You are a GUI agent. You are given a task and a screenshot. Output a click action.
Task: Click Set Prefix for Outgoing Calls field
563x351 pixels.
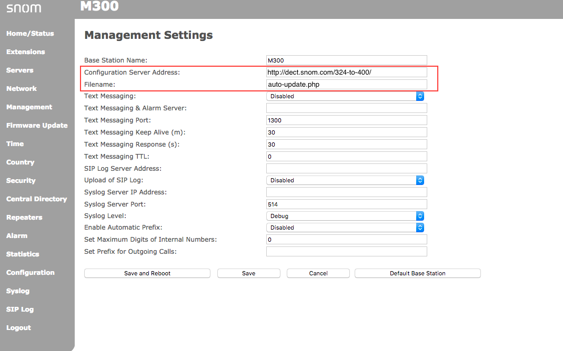pos(347,251)
